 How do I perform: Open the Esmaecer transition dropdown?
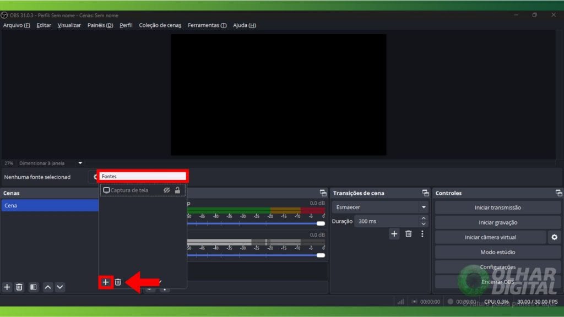(424, 207)
